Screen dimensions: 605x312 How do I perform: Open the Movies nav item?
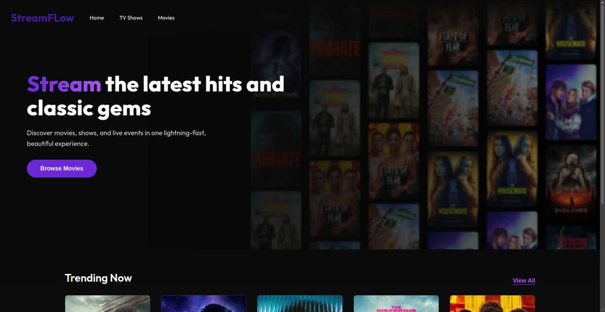(x=166, y=18)
